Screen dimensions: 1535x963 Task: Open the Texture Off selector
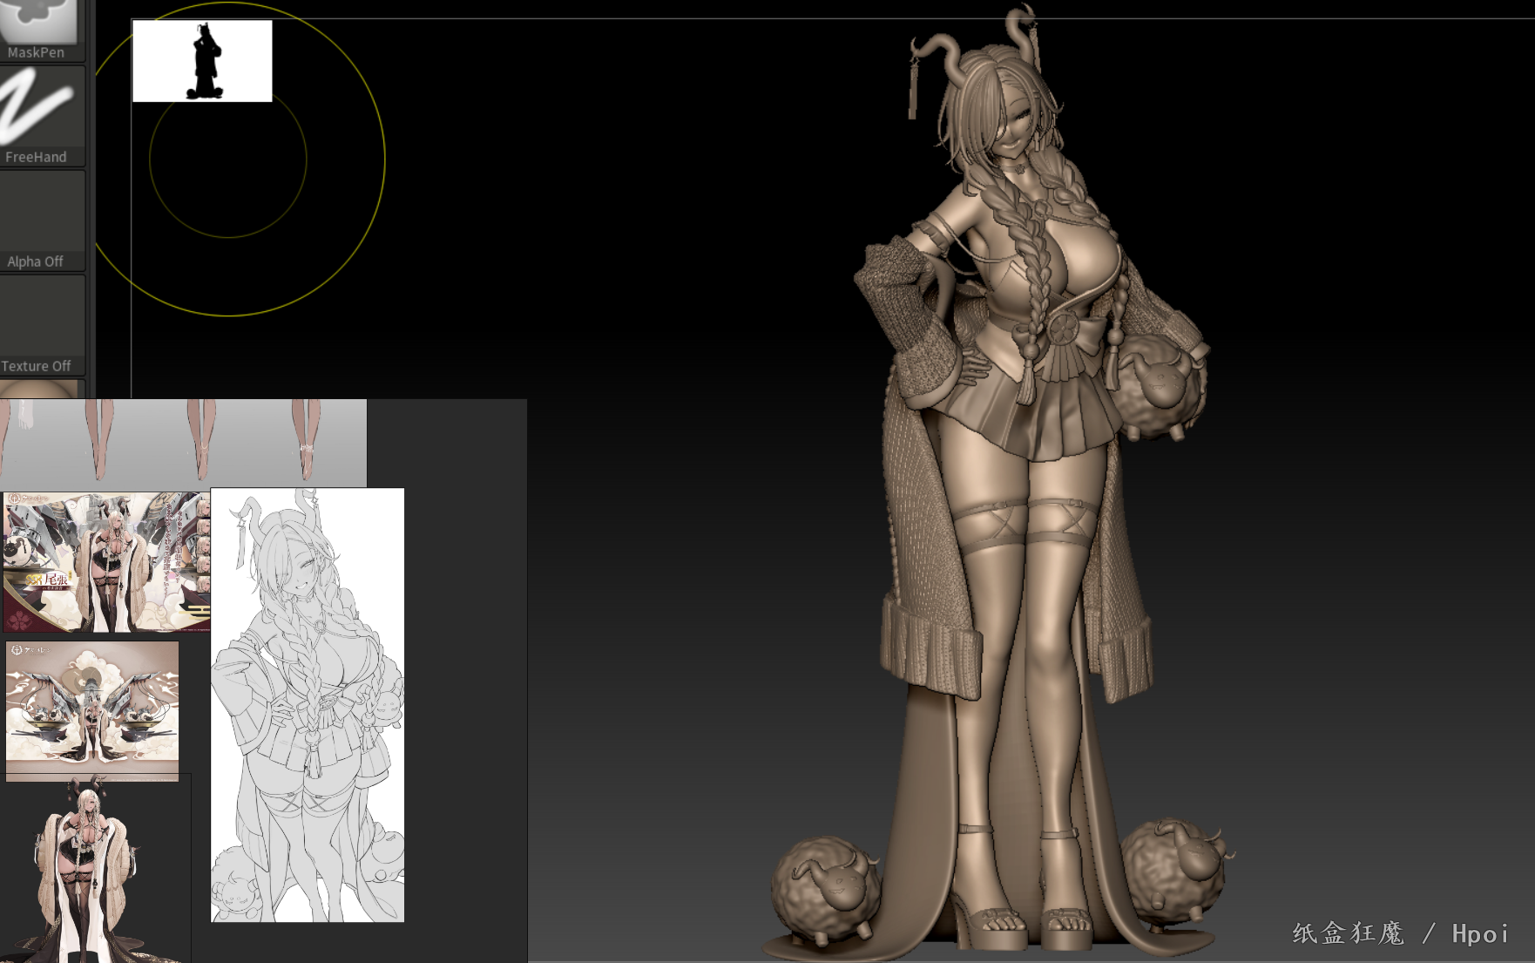click(x=42, y=325)
